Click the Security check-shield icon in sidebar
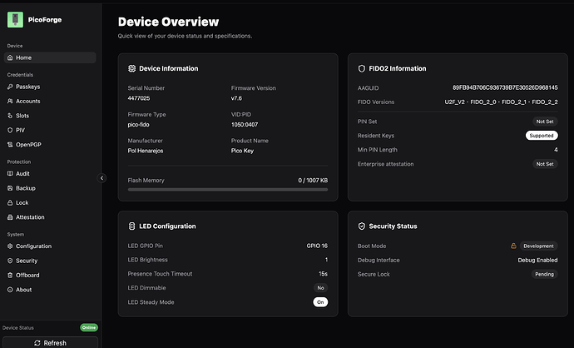The width and height of the screenshot is (574, 348). 10,261
